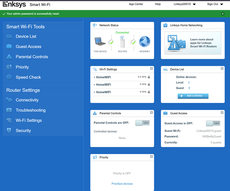Expand the 5 GHz HomeWIFI entry
230x191 pixels.
[x=94, y=85]
